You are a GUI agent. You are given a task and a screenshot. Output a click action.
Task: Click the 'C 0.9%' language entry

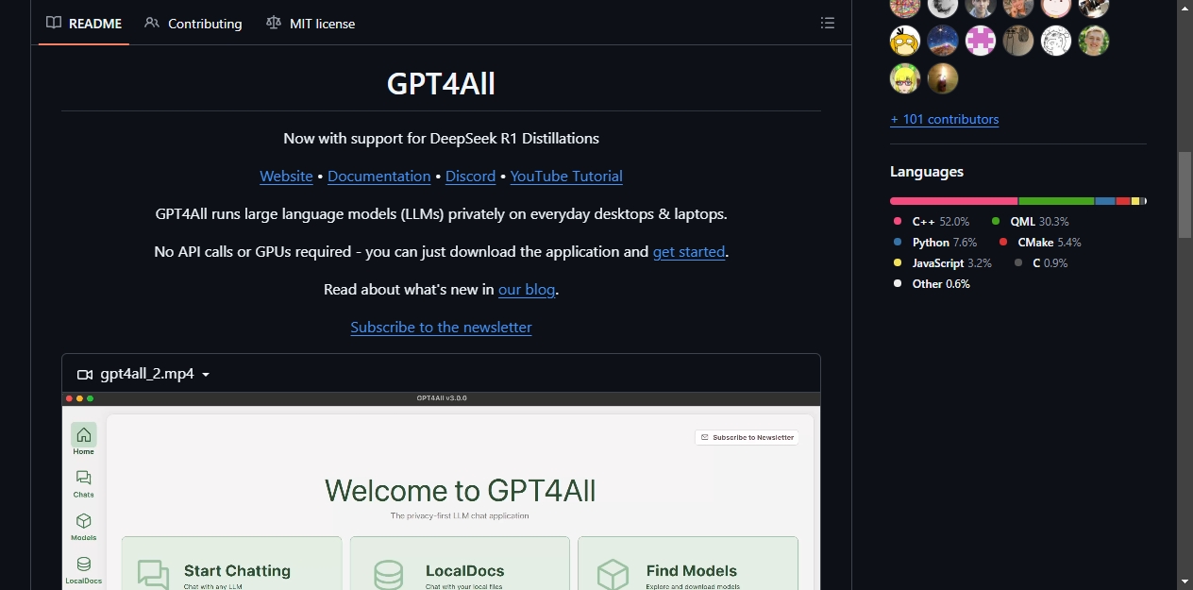point(1041,262)
